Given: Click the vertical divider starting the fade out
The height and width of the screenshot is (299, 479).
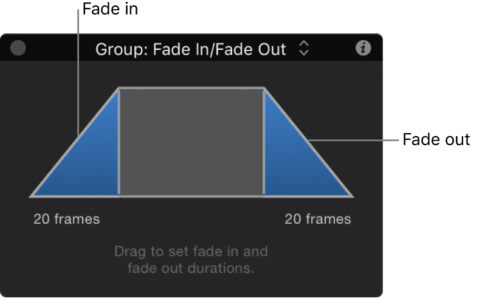Looking at the screenshot, I should (264, 143).
